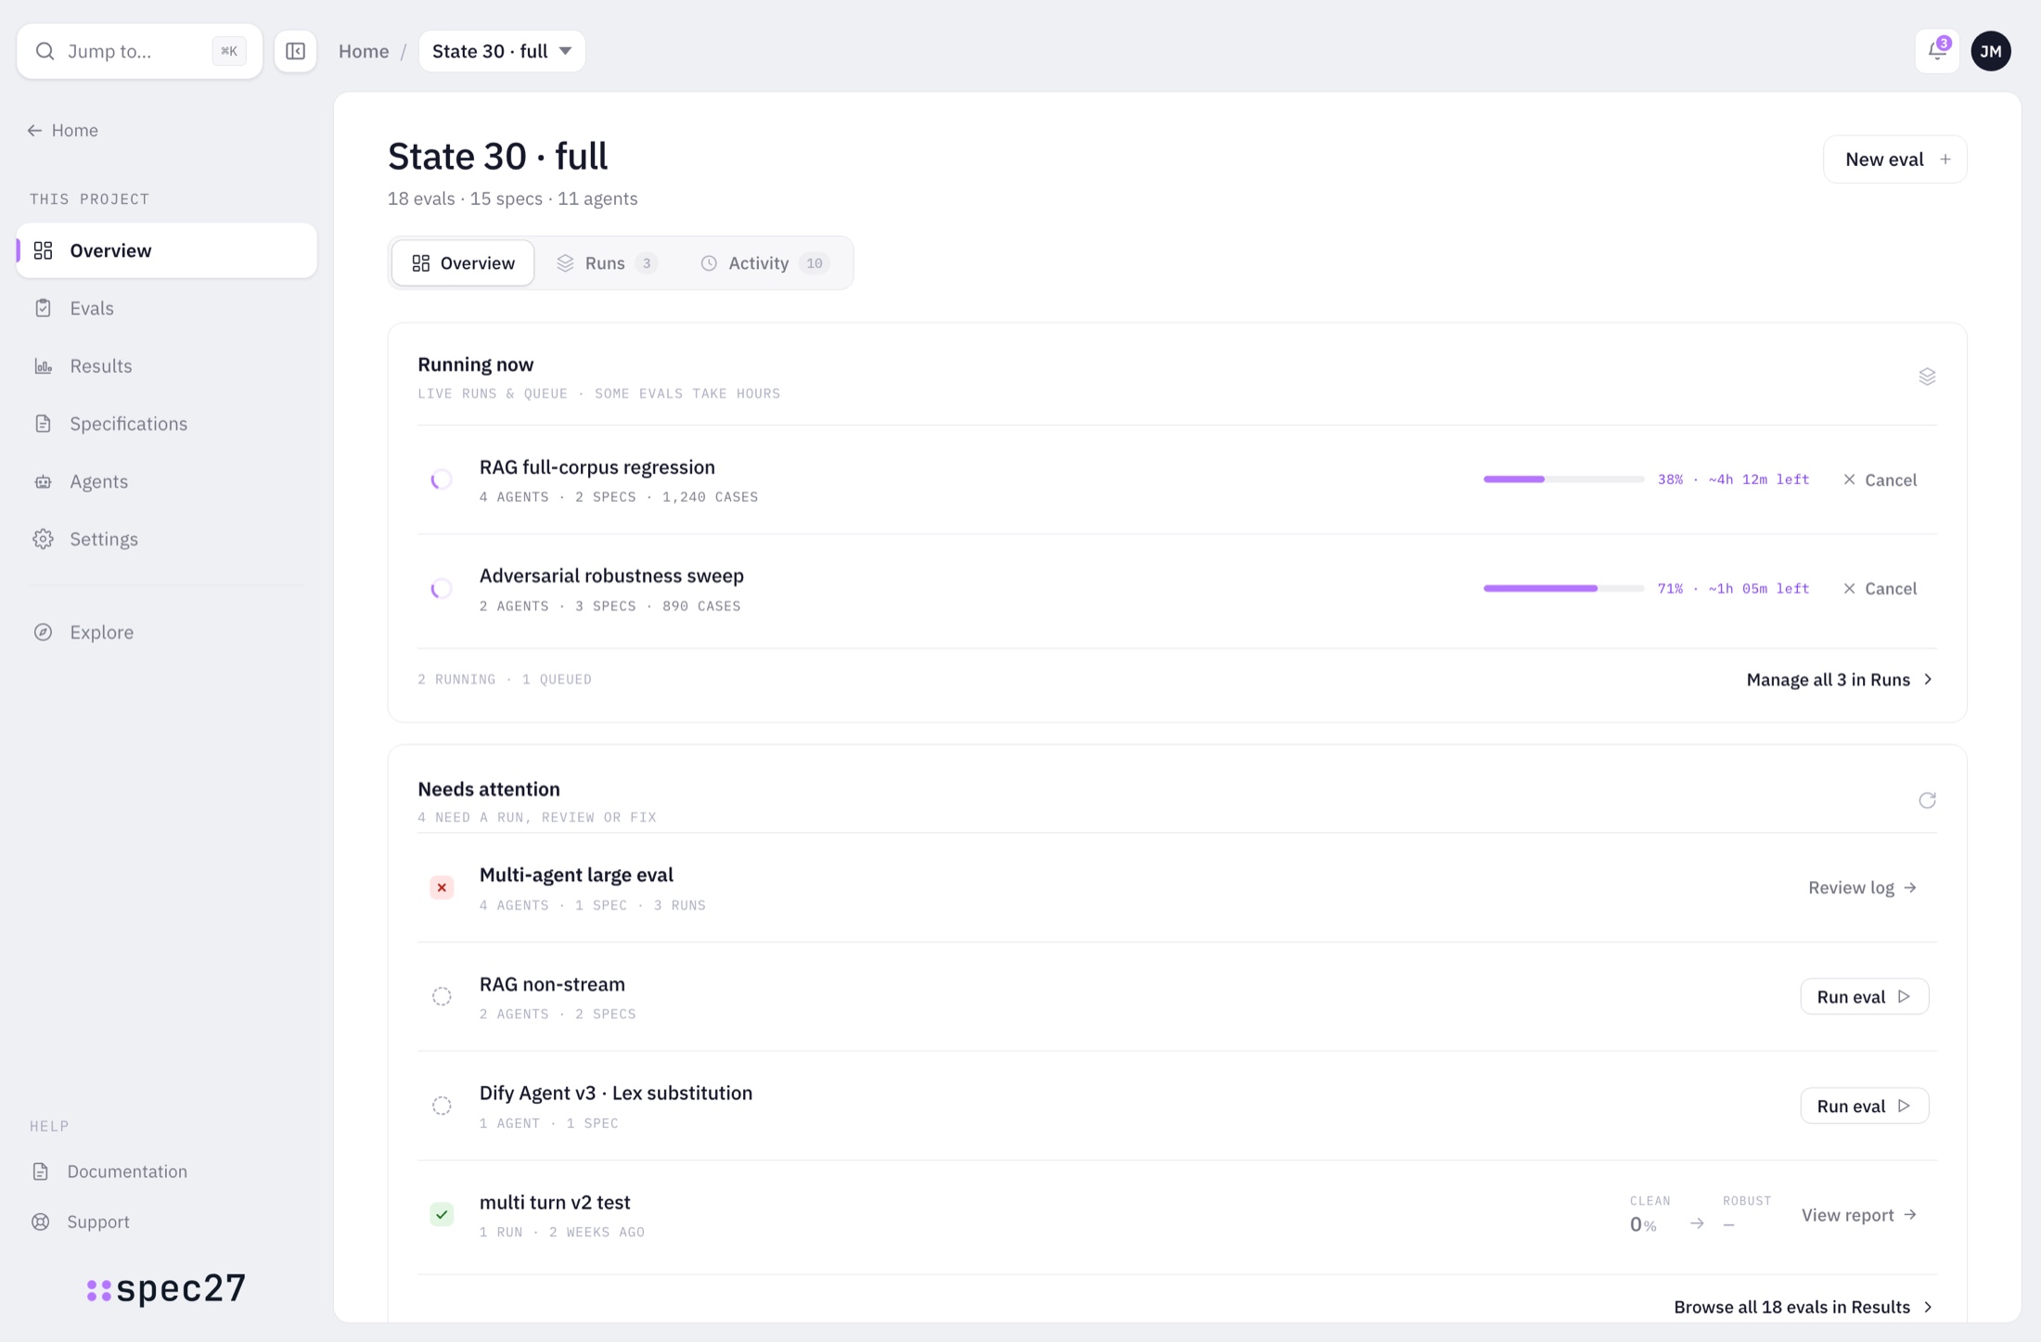
Task: Click the green check status for multi turn v2 test
Action: (442, 1214)
